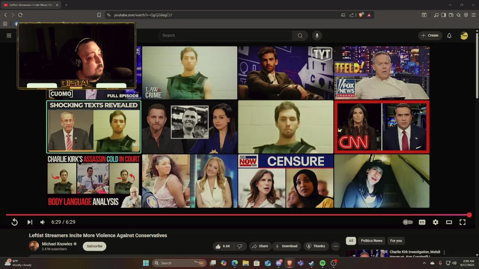Replay the finished video
Screen dimensions: 479x269
[x=15, y=222]
